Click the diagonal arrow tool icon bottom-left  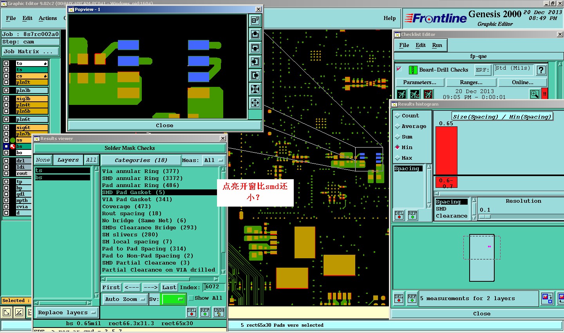[x=7, y=312]
